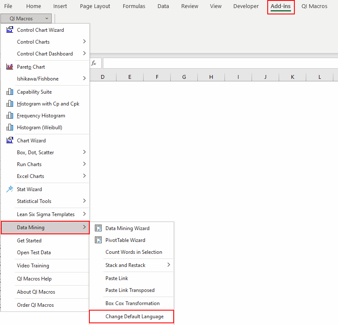Select the Add-ins tab
This screenshot has height=325, width=338.
click(x=281, y=6)
